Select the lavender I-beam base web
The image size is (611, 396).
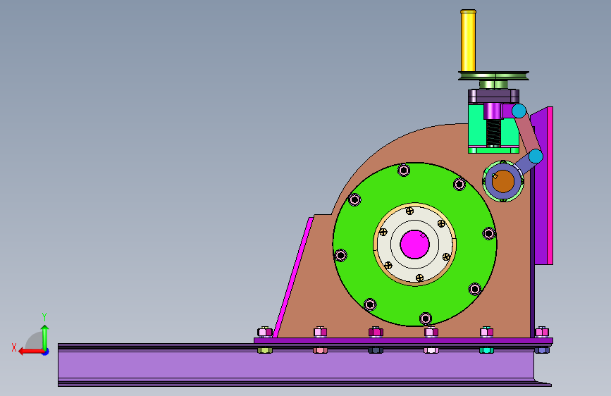pyautogui.click(x=296, y=365)
